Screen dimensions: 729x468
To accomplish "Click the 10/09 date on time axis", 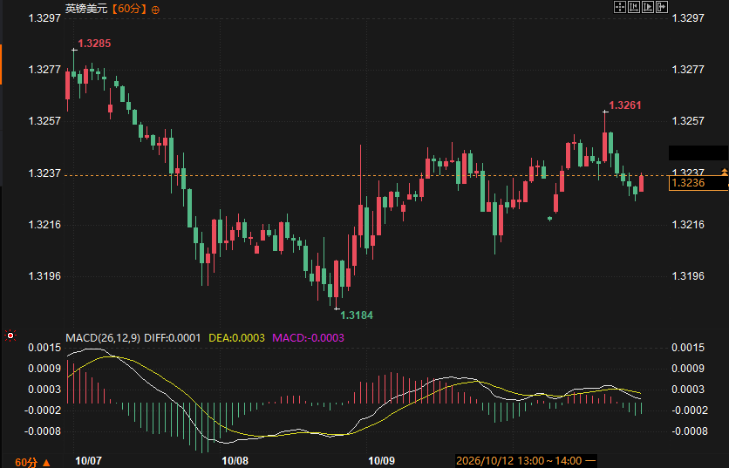I will click(381, 461).
